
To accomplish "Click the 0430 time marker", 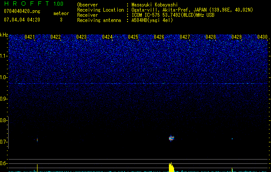I will click(x=262, y=37).
